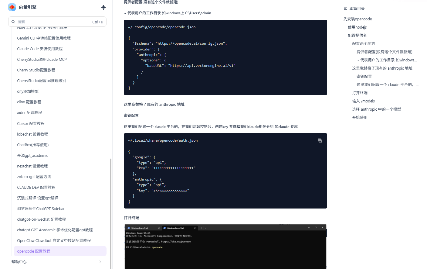Jump to 输入 /models section
The width and height of the screenshot is (427, 269).
pos(363,101)
